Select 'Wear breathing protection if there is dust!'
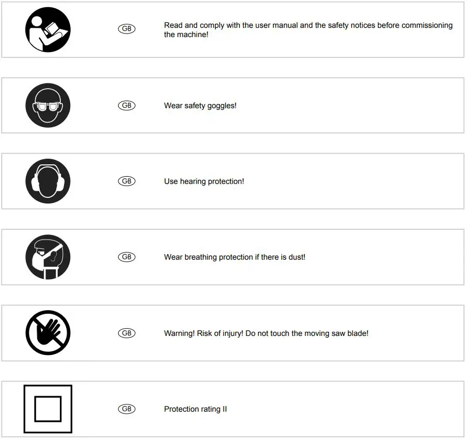The width and height of the screenshot is (467, 440). coord(235,257)
